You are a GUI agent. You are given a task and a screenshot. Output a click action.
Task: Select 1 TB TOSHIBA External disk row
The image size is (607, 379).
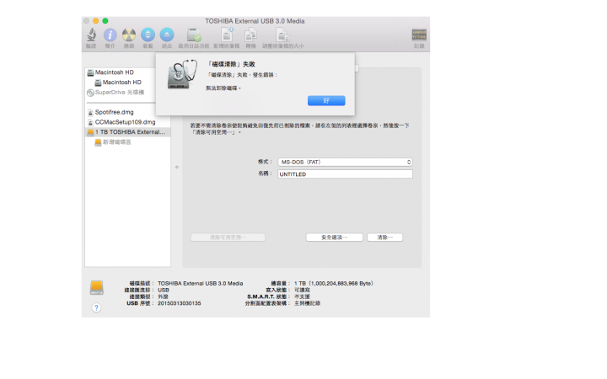point(127,132)
